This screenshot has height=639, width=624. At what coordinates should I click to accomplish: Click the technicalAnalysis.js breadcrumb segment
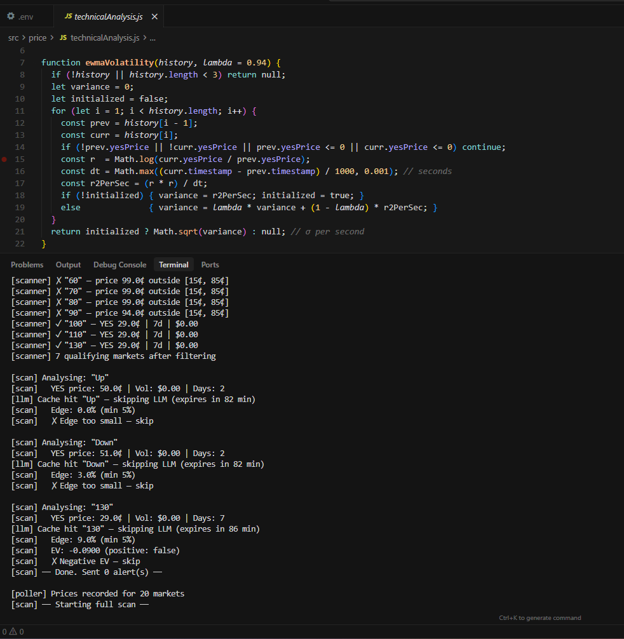[x=105, y=38]
